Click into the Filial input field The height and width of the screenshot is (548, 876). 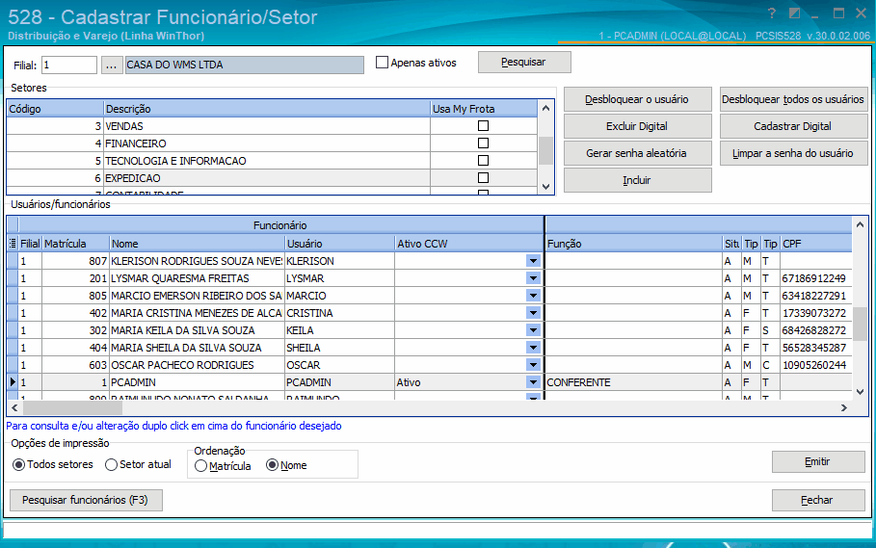click(69, 65)
